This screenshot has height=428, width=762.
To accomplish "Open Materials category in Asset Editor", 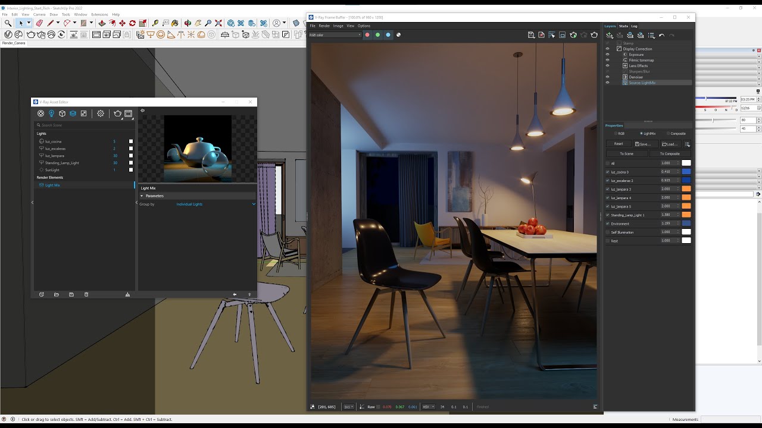I will pyautogui.click(x=40, y=114).
